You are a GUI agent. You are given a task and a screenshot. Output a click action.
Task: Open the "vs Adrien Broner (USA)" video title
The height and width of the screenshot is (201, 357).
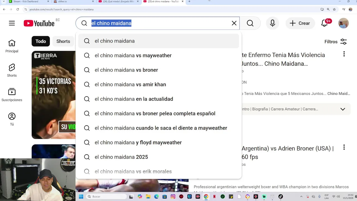tap(288, 152)
